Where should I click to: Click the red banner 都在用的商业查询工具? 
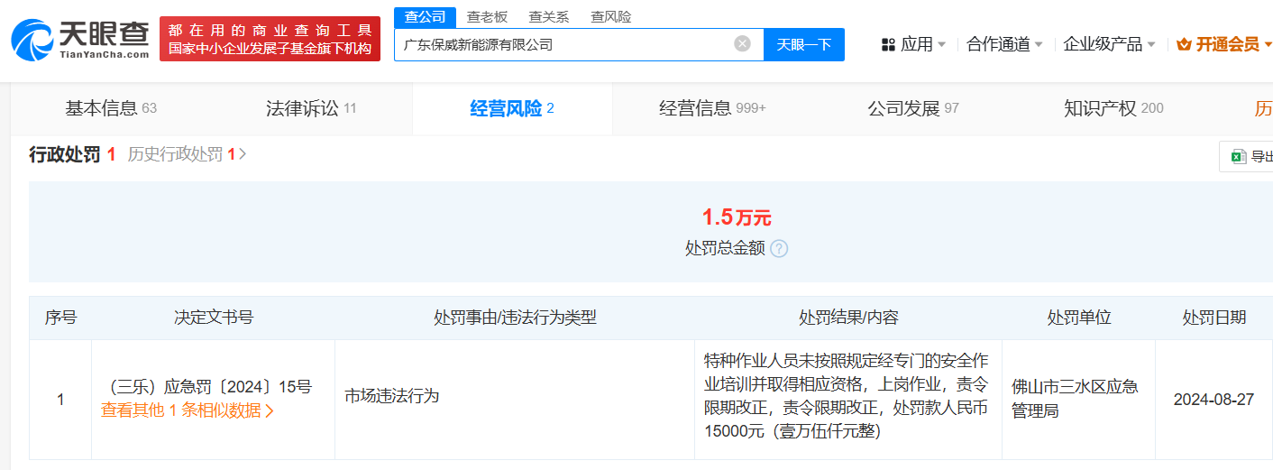270,39
